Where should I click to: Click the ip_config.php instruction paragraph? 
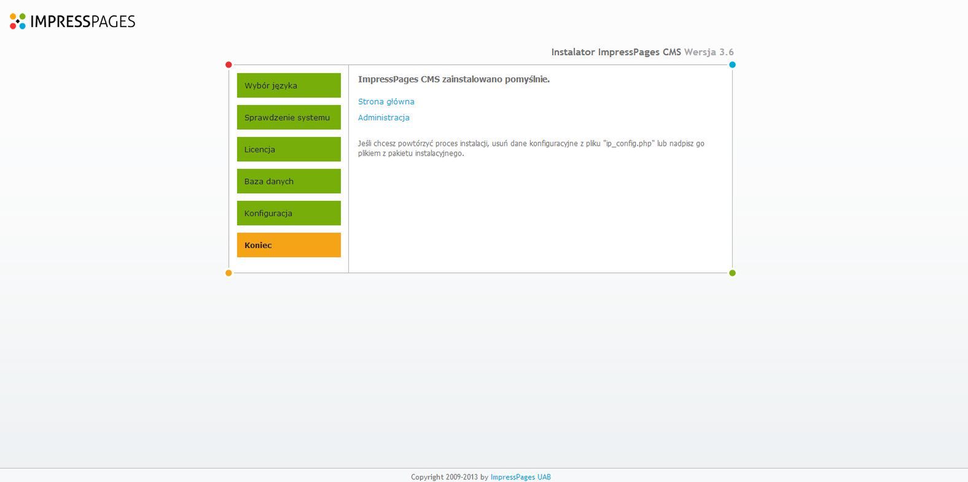tap(531, 149)
